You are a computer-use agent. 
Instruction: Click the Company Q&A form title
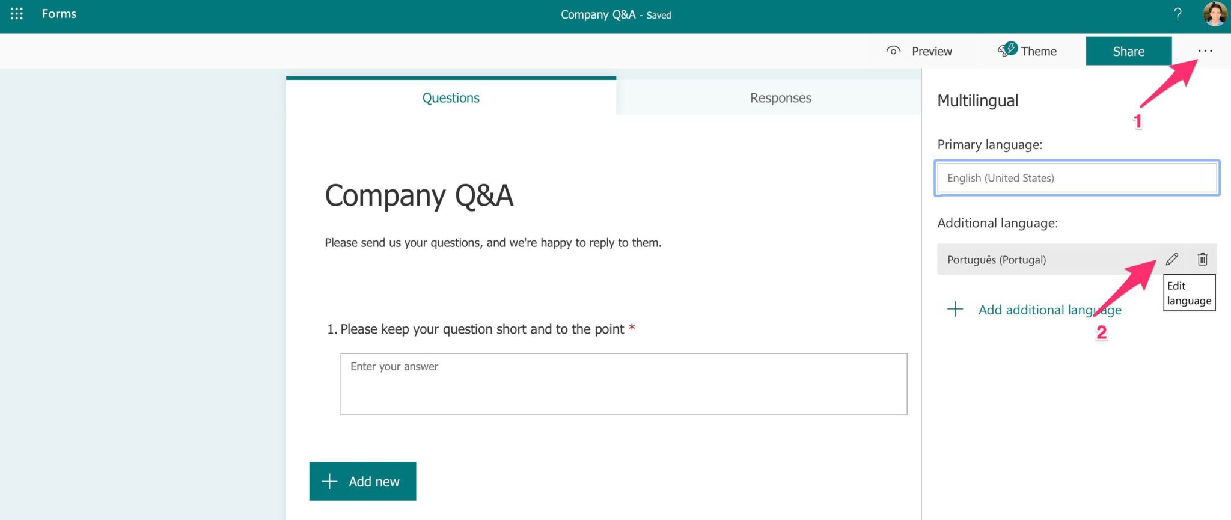[x=419, y=195]
